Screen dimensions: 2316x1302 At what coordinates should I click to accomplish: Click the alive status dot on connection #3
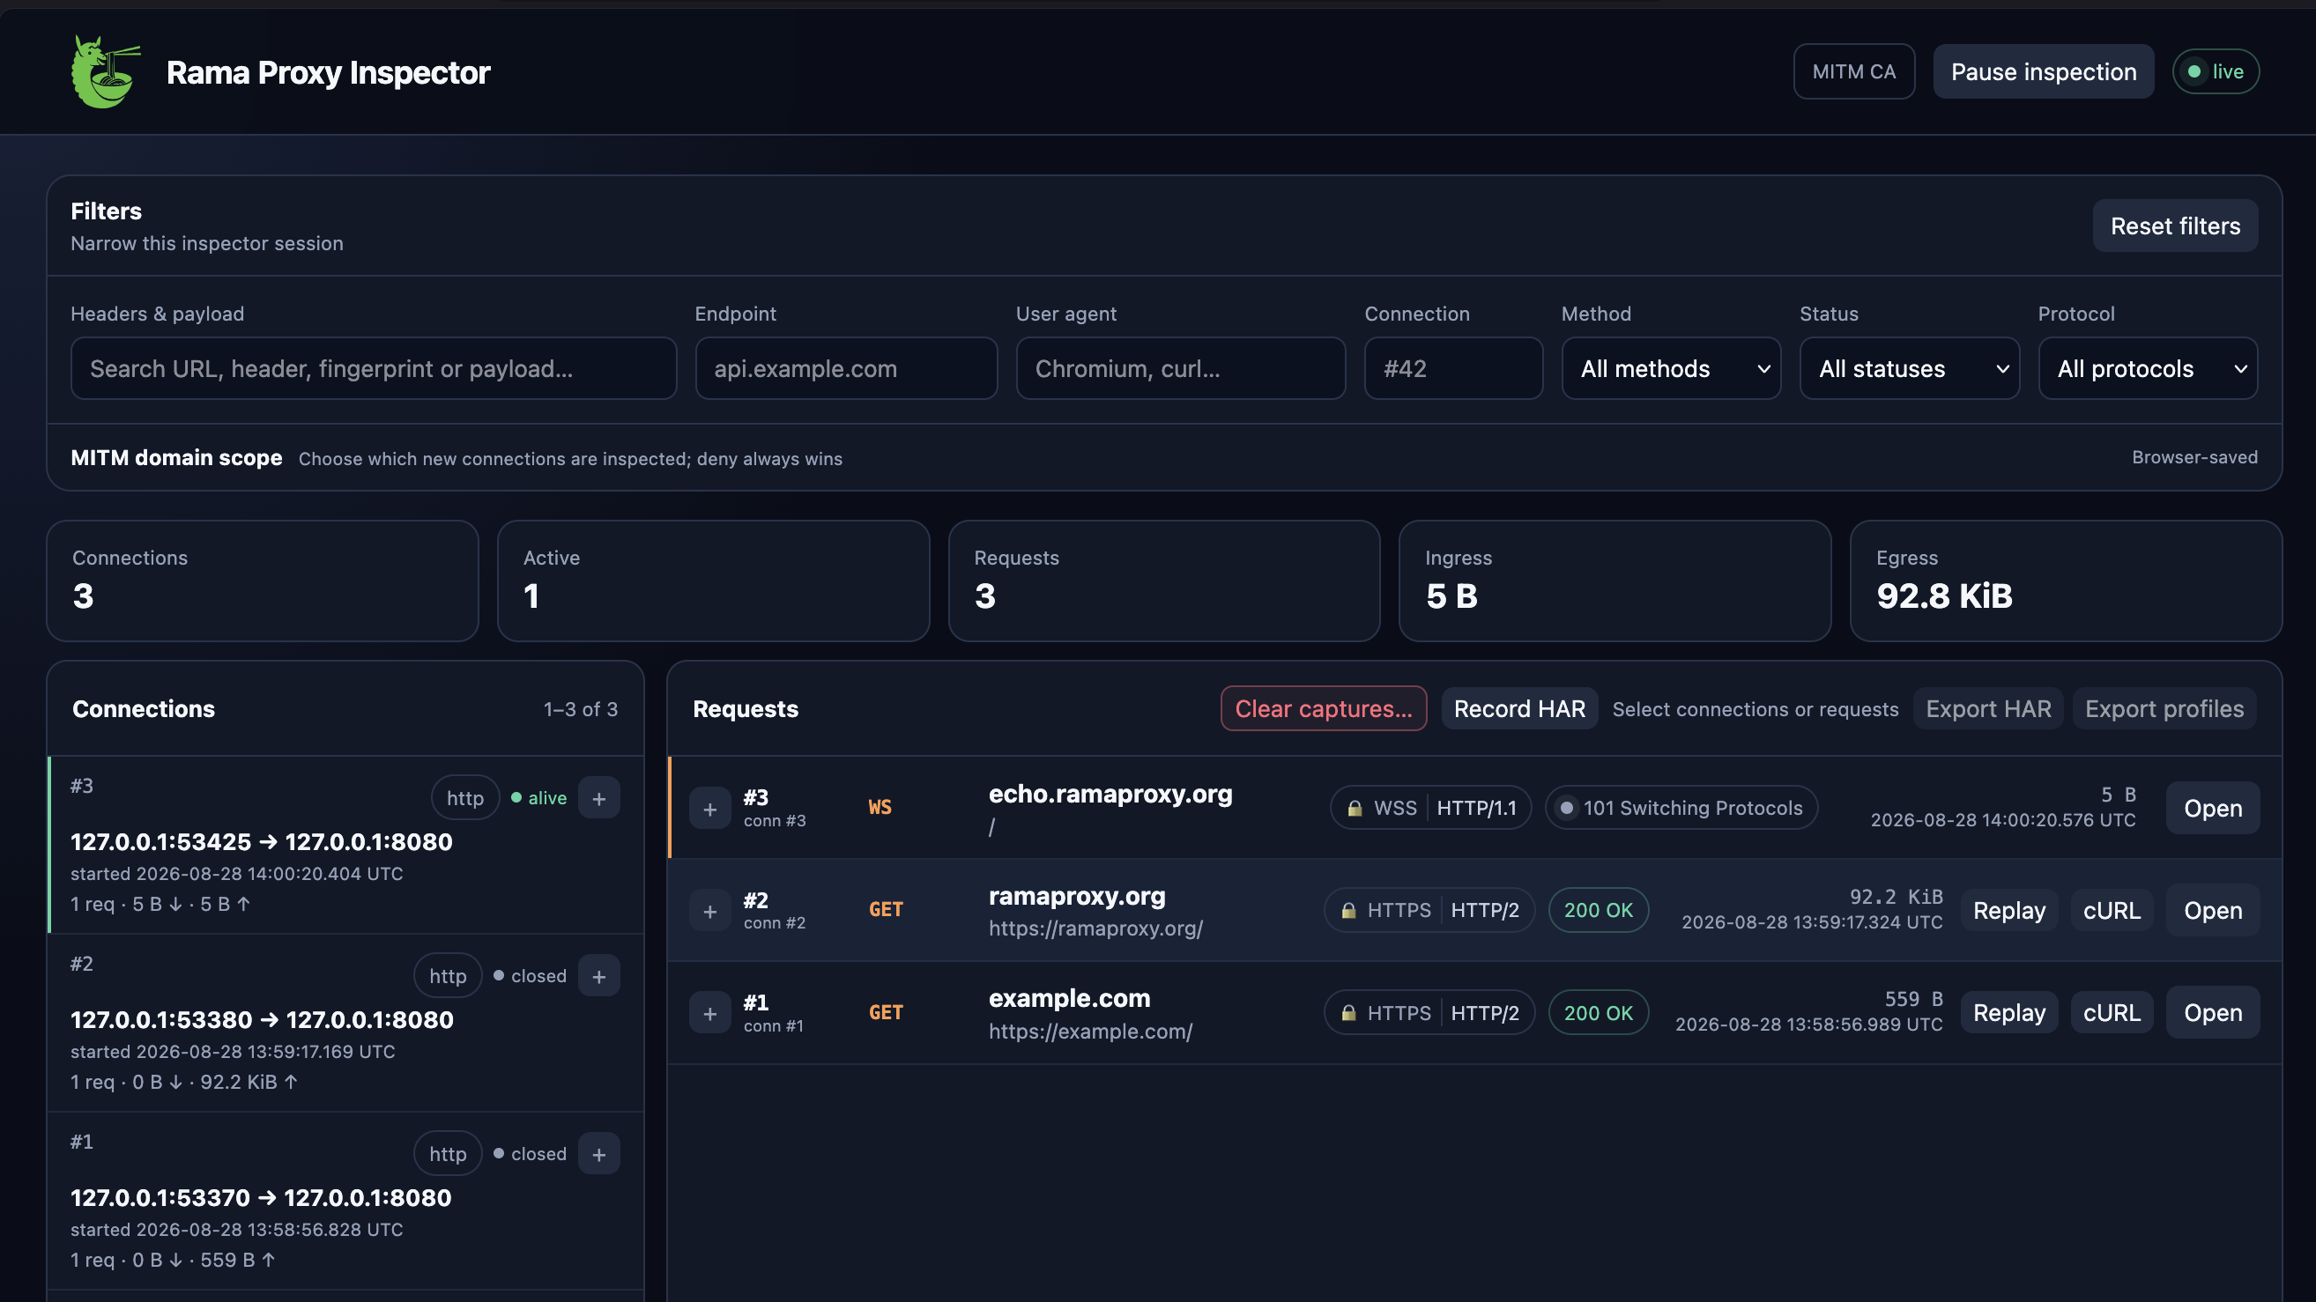[516, 798]
